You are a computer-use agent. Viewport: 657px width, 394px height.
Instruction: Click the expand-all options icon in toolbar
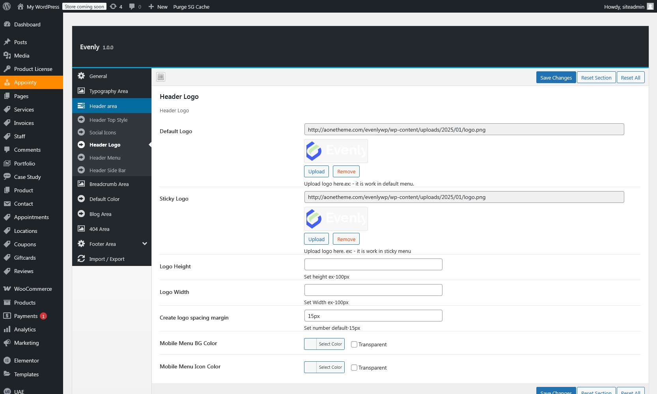tap(161, 77)
